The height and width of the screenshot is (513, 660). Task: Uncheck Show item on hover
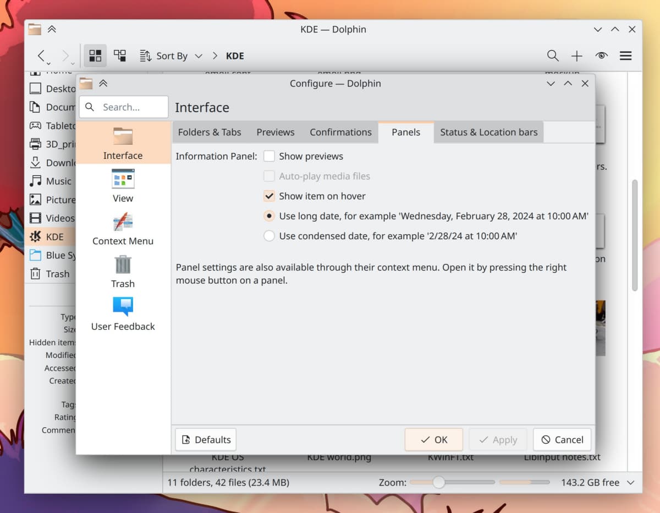269,196
